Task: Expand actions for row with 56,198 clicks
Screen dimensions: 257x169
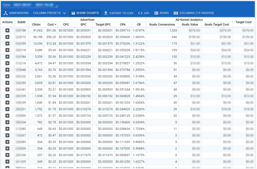Action: (x=7, y=37)
